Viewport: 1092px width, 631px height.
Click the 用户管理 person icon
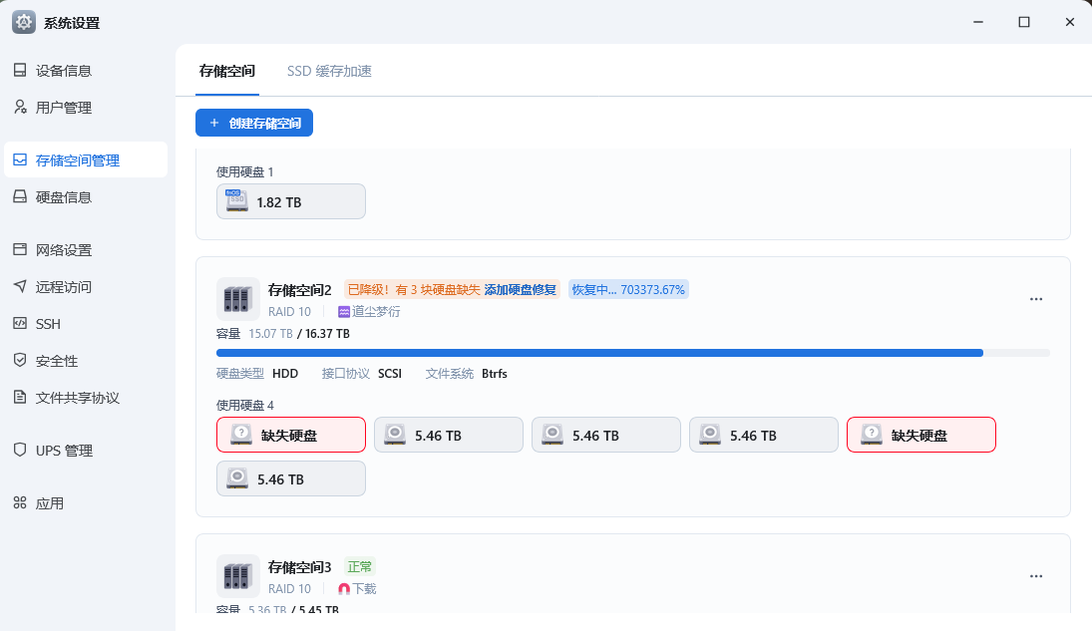(x=20, y=107)
